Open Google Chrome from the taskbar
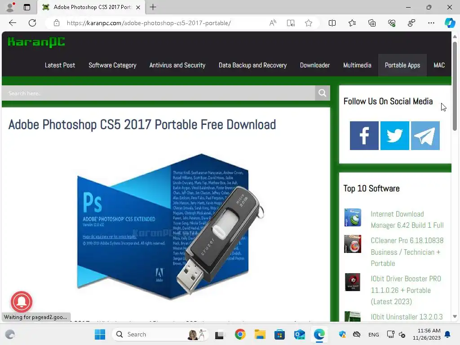Screen dimensions: 460x345 240,334
